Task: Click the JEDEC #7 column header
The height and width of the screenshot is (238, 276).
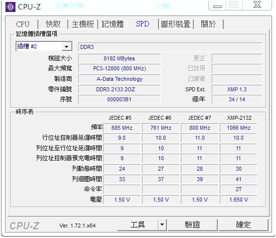Action: [200, 118]
